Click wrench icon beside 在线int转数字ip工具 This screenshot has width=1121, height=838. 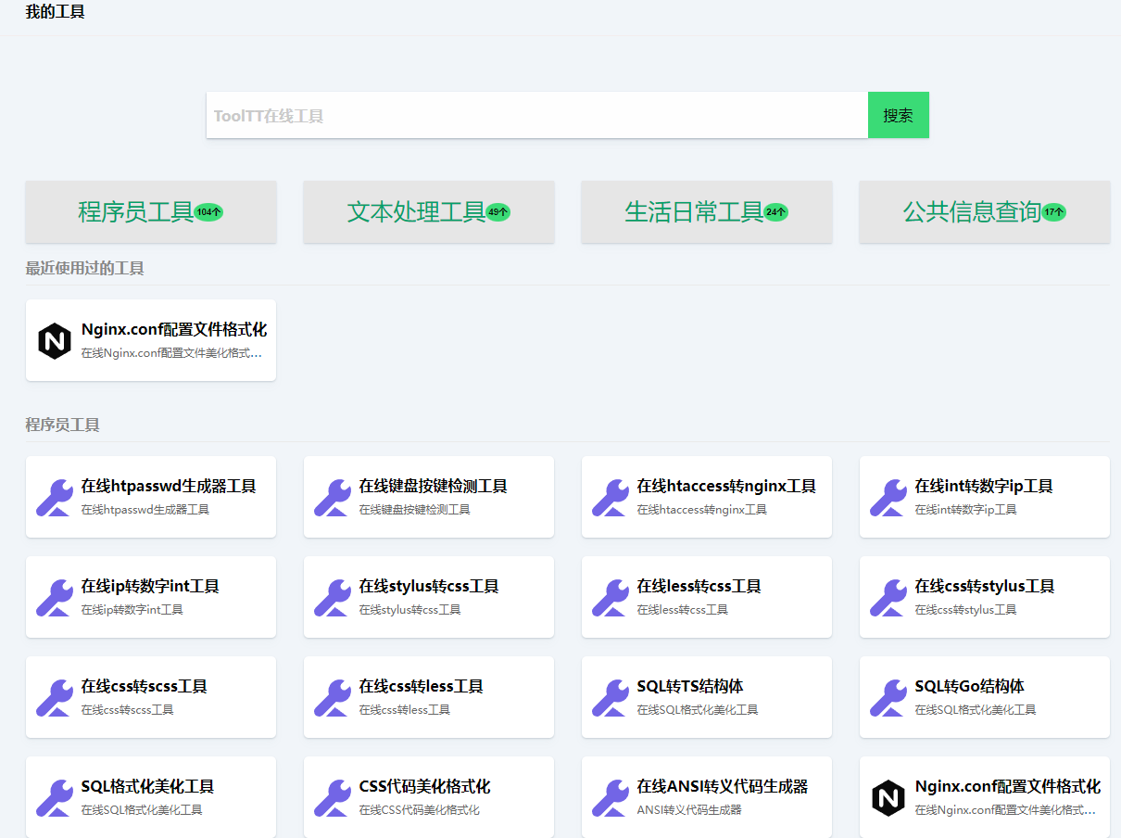coord(888,497)
